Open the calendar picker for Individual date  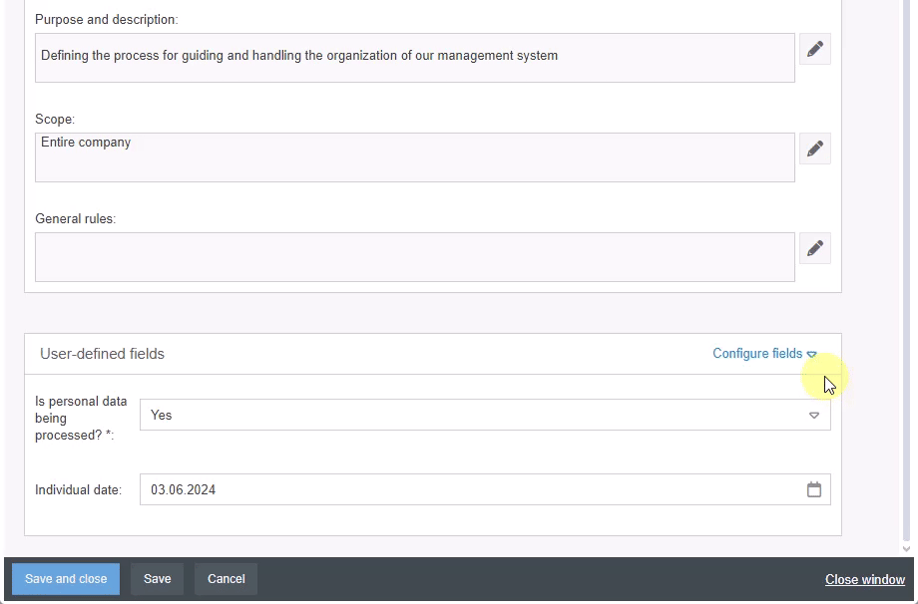pyautogui.click(x=814, y=489)
